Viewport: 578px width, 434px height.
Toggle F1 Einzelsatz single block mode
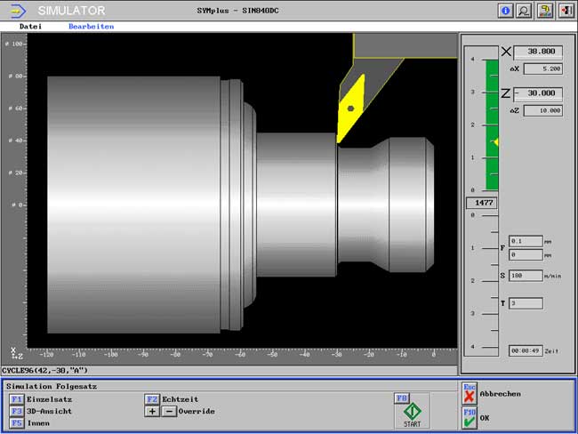pos(16,399)
